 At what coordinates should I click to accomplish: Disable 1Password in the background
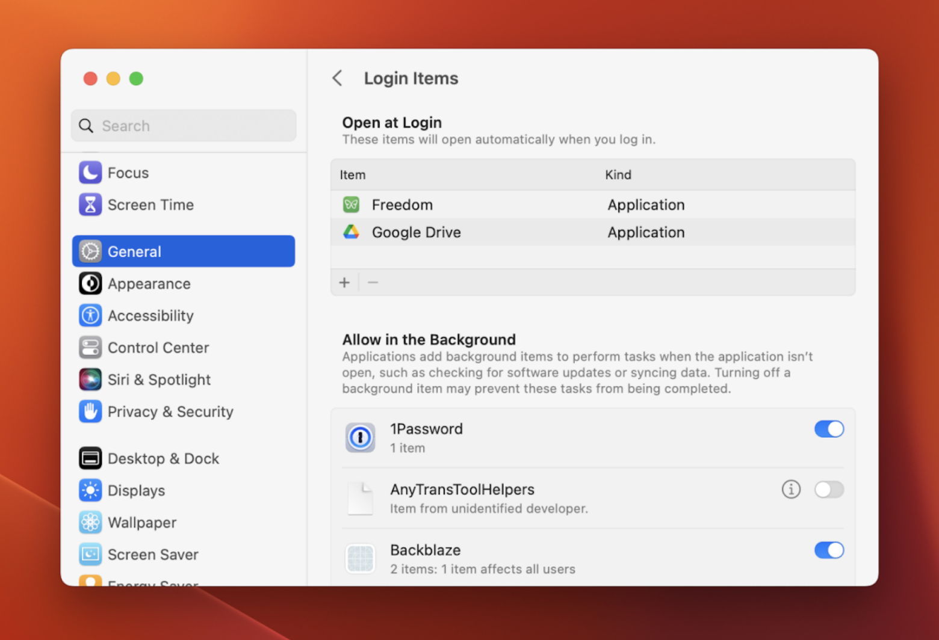pos(829,429)
